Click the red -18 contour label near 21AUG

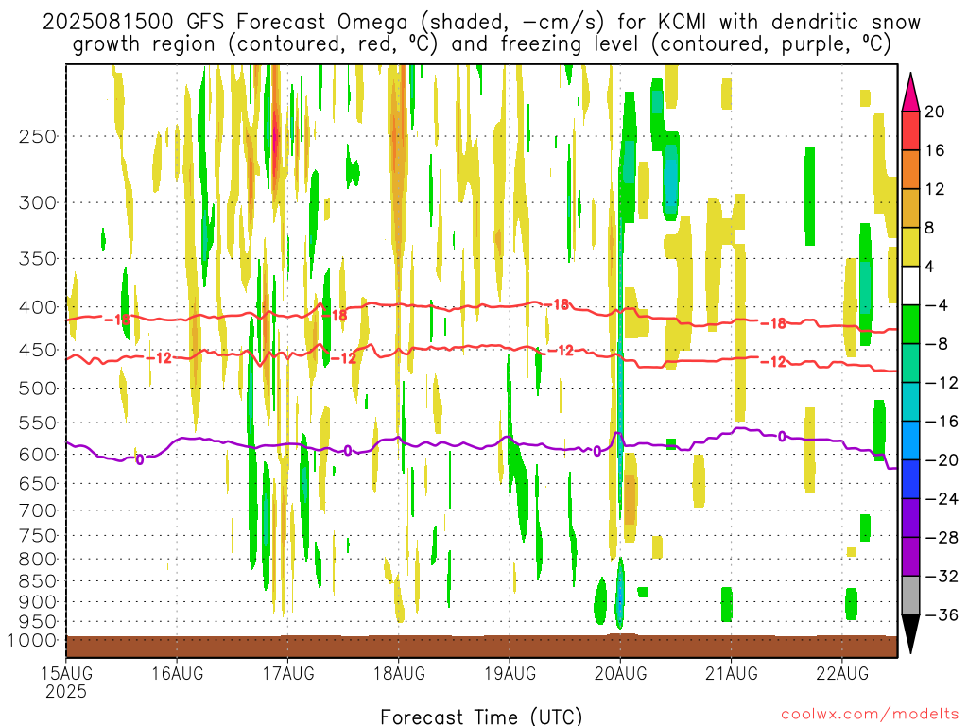click(x=773, y=323)
